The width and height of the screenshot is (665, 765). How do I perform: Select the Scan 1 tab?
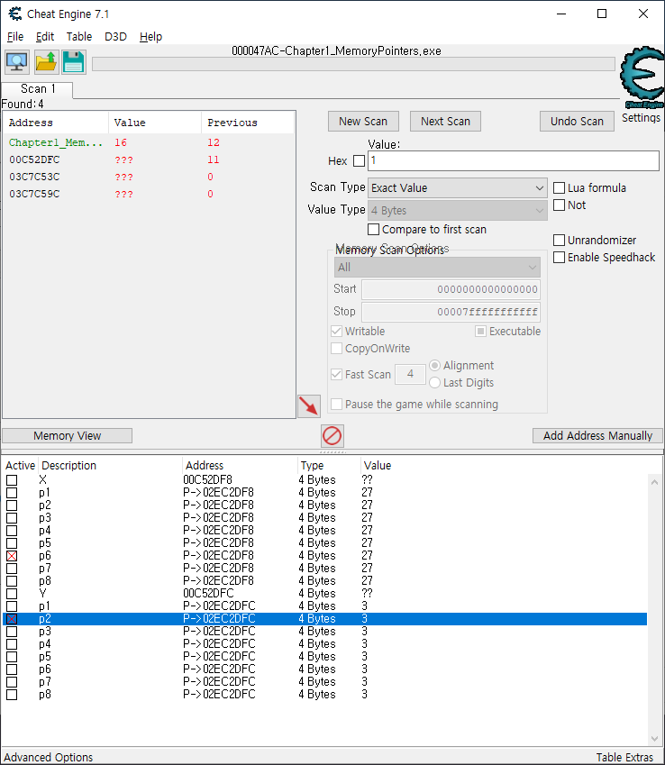(x=38, y=89)
